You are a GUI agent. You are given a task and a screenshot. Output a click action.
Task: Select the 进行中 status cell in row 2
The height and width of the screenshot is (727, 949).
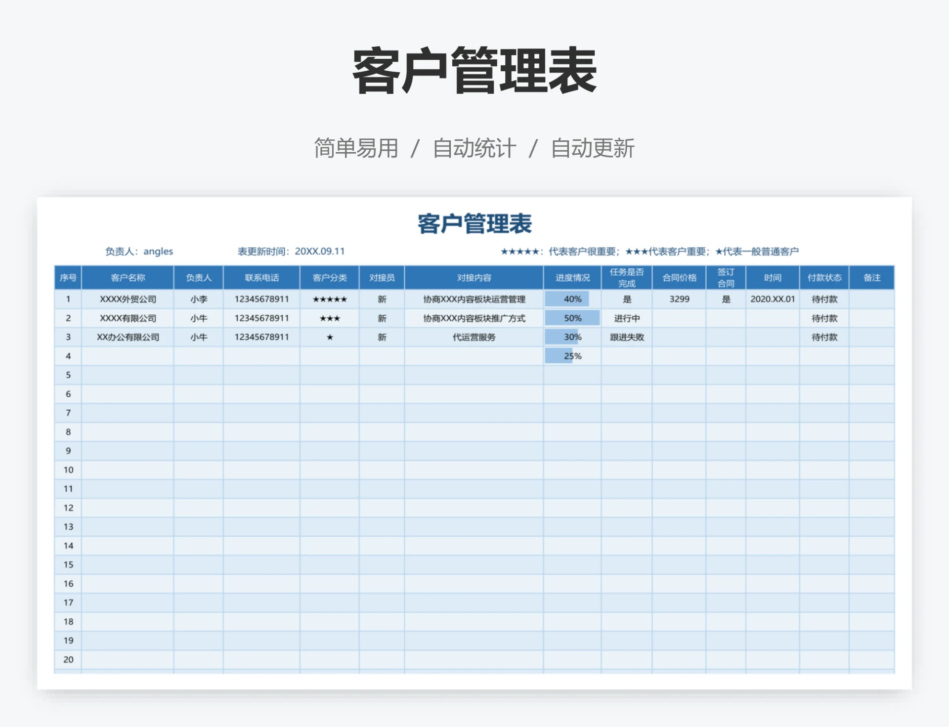coord(627,318)
